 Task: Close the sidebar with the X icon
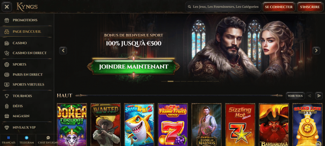tap(7, 7)
